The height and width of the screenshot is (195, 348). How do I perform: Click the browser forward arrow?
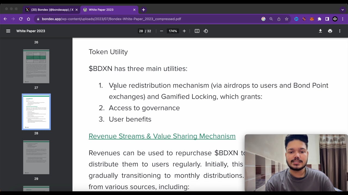point(13,19)
